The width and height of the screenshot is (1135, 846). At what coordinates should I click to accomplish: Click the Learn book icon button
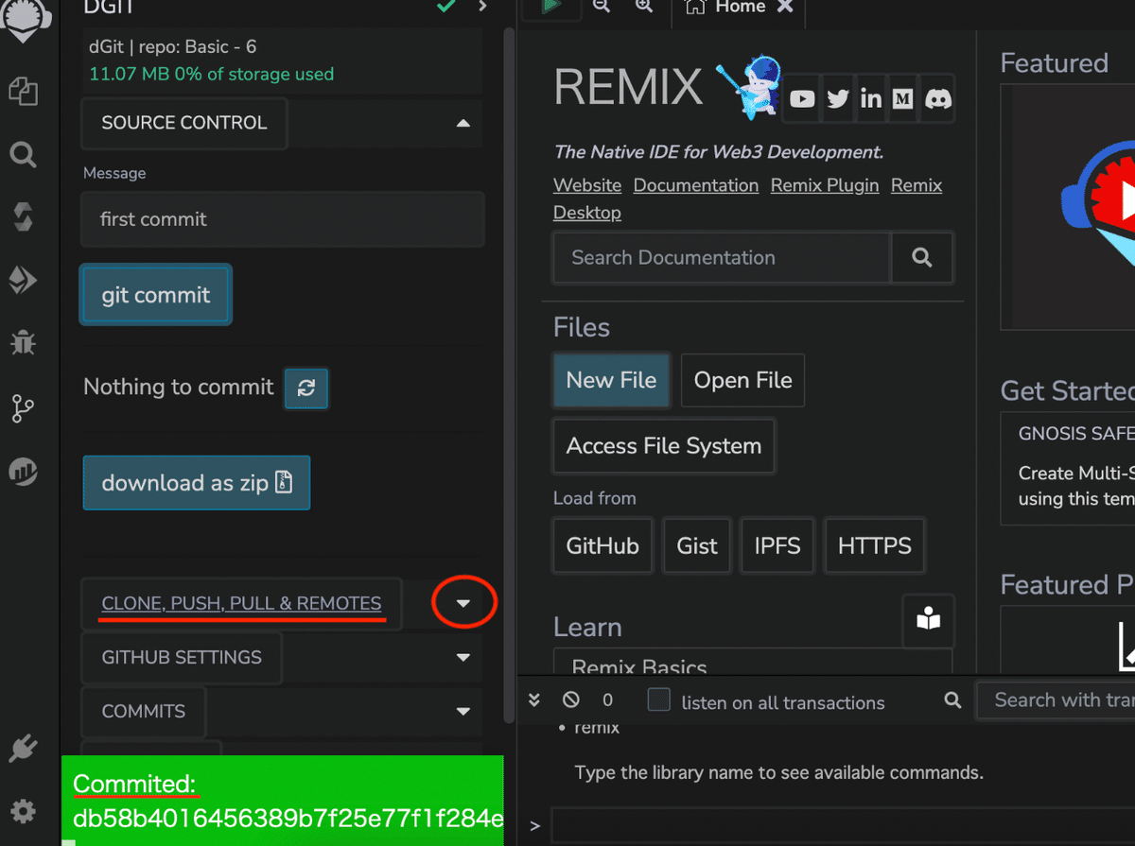pos(929,620)
